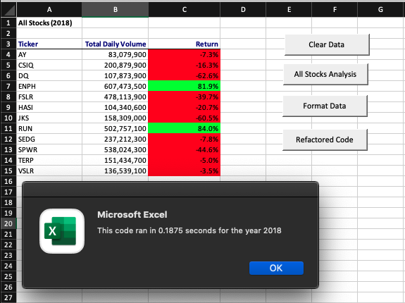Click OK in the Microsoft Excel dialog

pyautogui.click(x=276, y=268)
